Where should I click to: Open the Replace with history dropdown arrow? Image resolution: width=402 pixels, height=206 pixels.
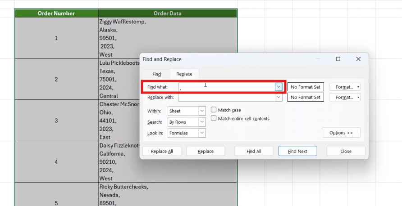(x=279, y=97)
